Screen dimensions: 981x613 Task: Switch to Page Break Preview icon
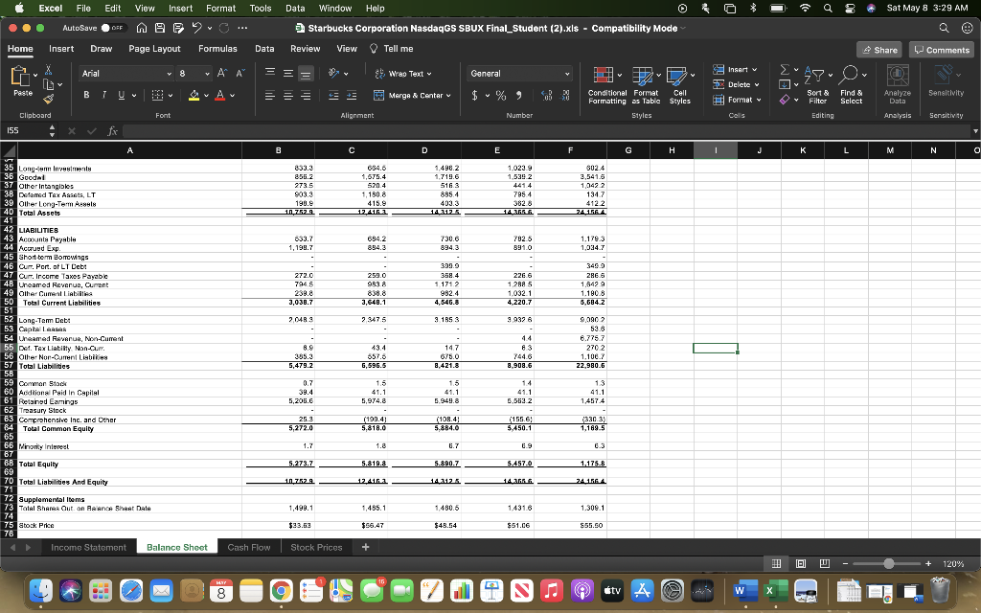pyautogui.click(x=825, y=563)
